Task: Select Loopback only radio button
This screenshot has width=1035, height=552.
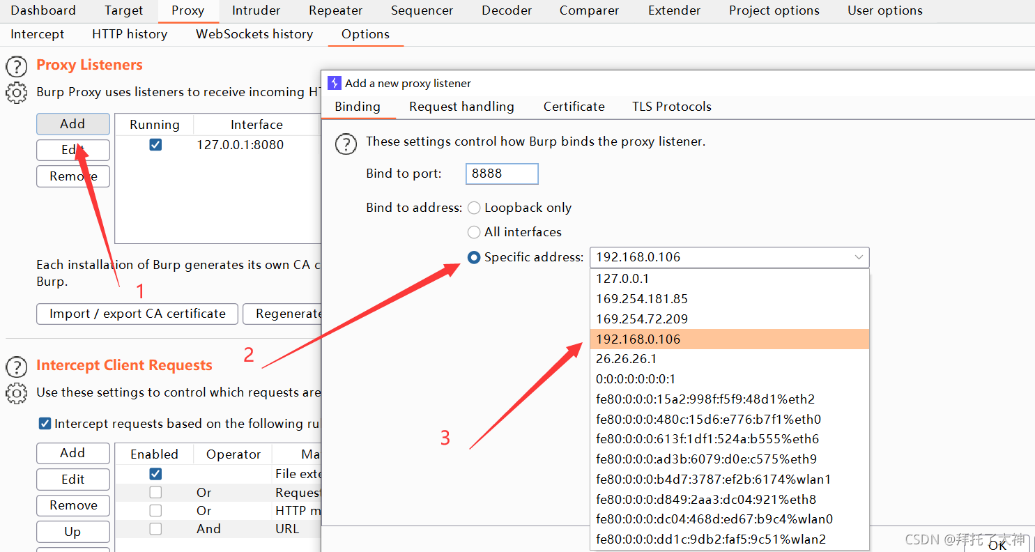Action: click(474, 208)
